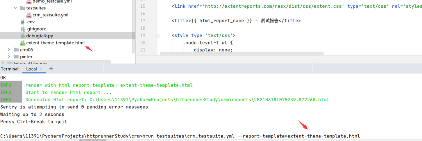Click the OK output line in terminal
Image resolution: width=422 pixels, height=141 pixels.
tap(3, 78)
